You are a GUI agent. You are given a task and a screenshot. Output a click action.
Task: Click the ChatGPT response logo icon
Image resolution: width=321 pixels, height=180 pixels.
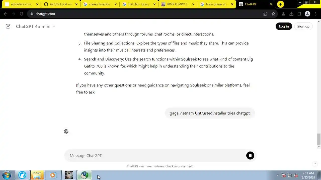pyautogui.click(x=66, y=131)
